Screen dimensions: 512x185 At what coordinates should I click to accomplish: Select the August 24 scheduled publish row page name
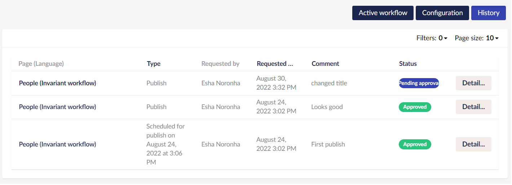tap(58, 144)
